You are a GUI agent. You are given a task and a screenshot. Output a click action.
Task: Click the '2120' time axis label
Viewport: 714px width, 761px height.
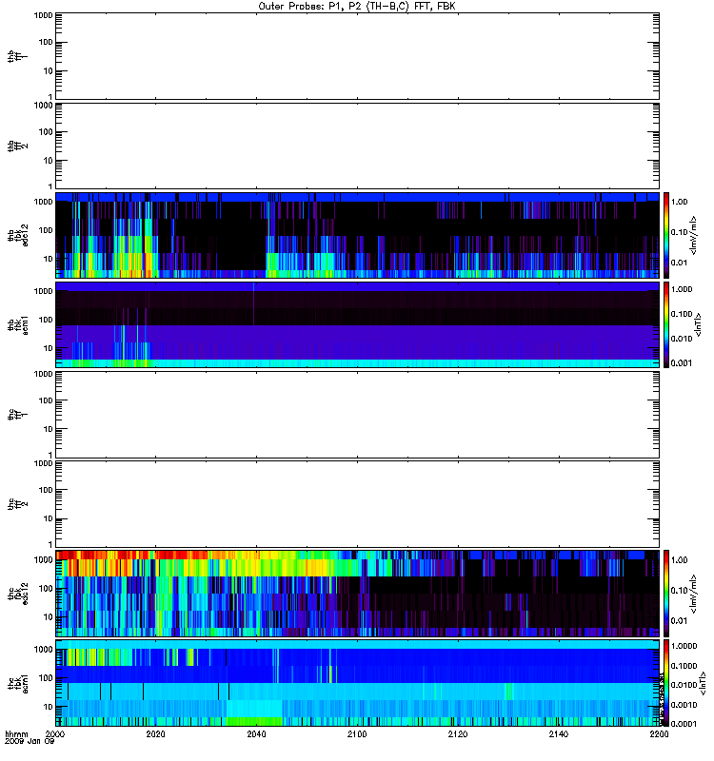pos(458,733)
